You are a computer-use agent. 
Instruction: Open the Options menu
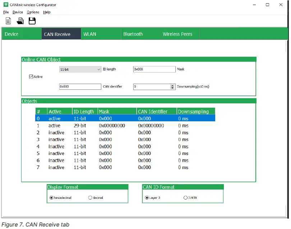coord(33,12)
